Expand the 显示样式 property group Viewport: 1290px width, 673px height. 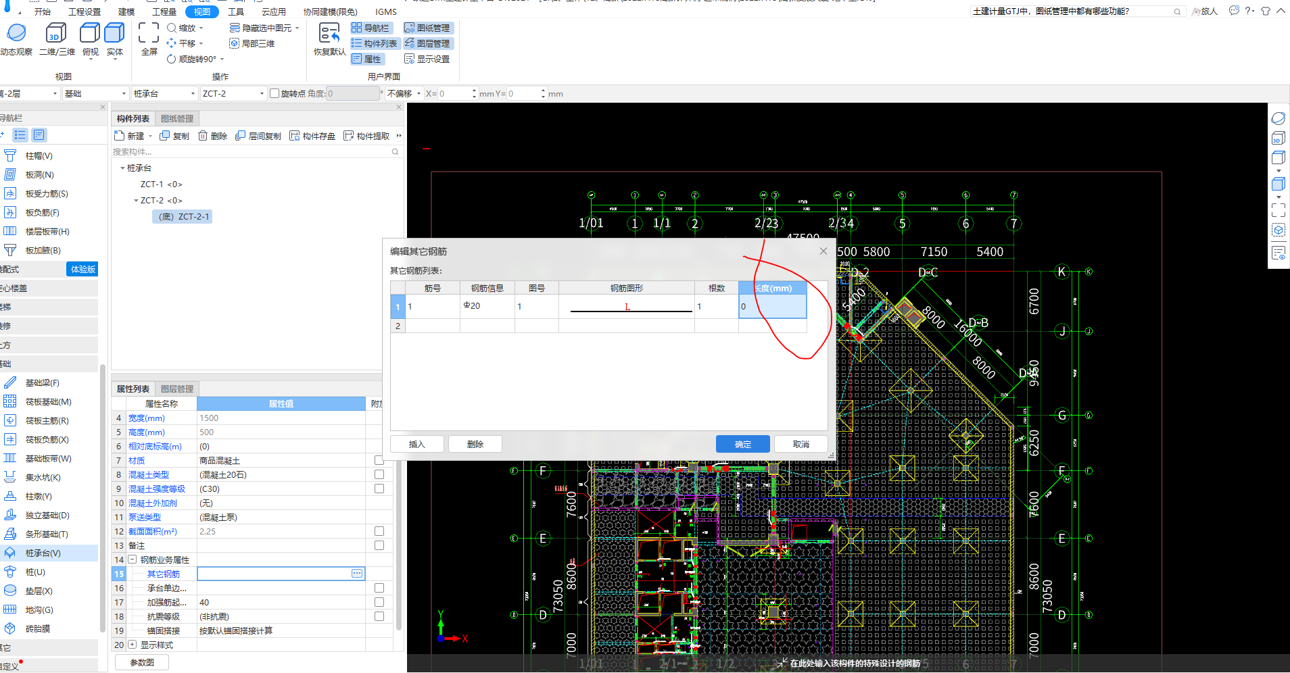(x=133, y=645)
